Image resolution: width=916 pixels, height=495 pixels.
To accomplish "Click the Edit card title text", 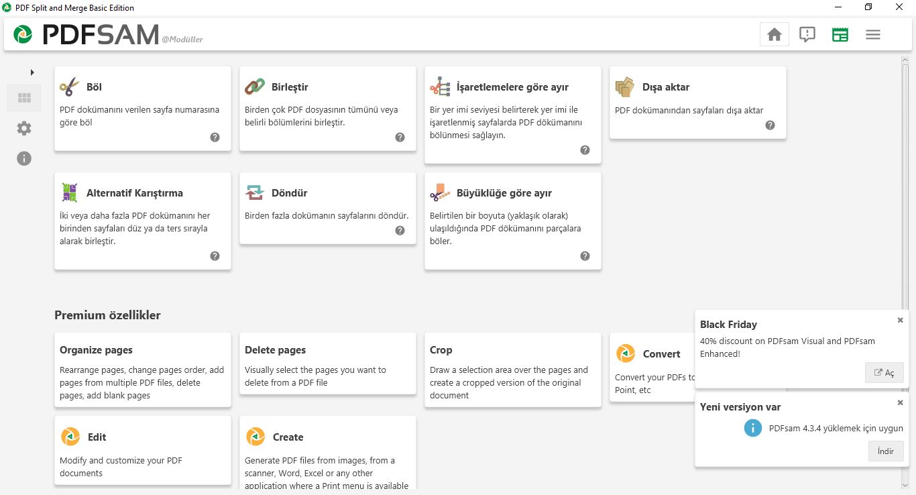I will (97, 437).
